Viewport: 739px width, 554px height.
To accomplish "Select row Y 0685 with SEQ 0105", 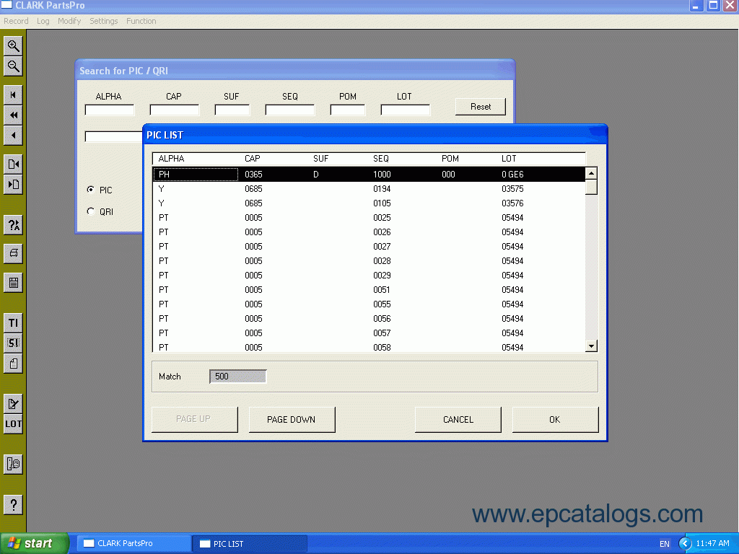I will (369, 203).
